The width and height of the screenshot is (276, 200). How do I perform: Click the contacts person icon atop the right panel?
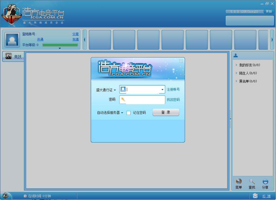pos(236,55)
